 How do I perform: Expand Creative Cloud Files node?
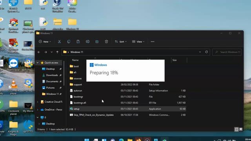click(x=38, y=102)
